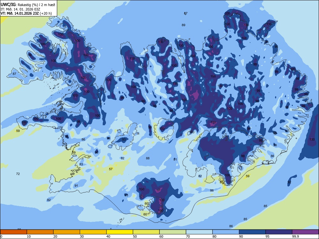Select the 50–60 yellow-green legend swatch
Screen dimensions: 319x239
tap(146, 232)
